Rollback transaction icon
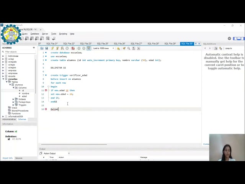Viewport: 245px width, 184px height. (84, 48)
